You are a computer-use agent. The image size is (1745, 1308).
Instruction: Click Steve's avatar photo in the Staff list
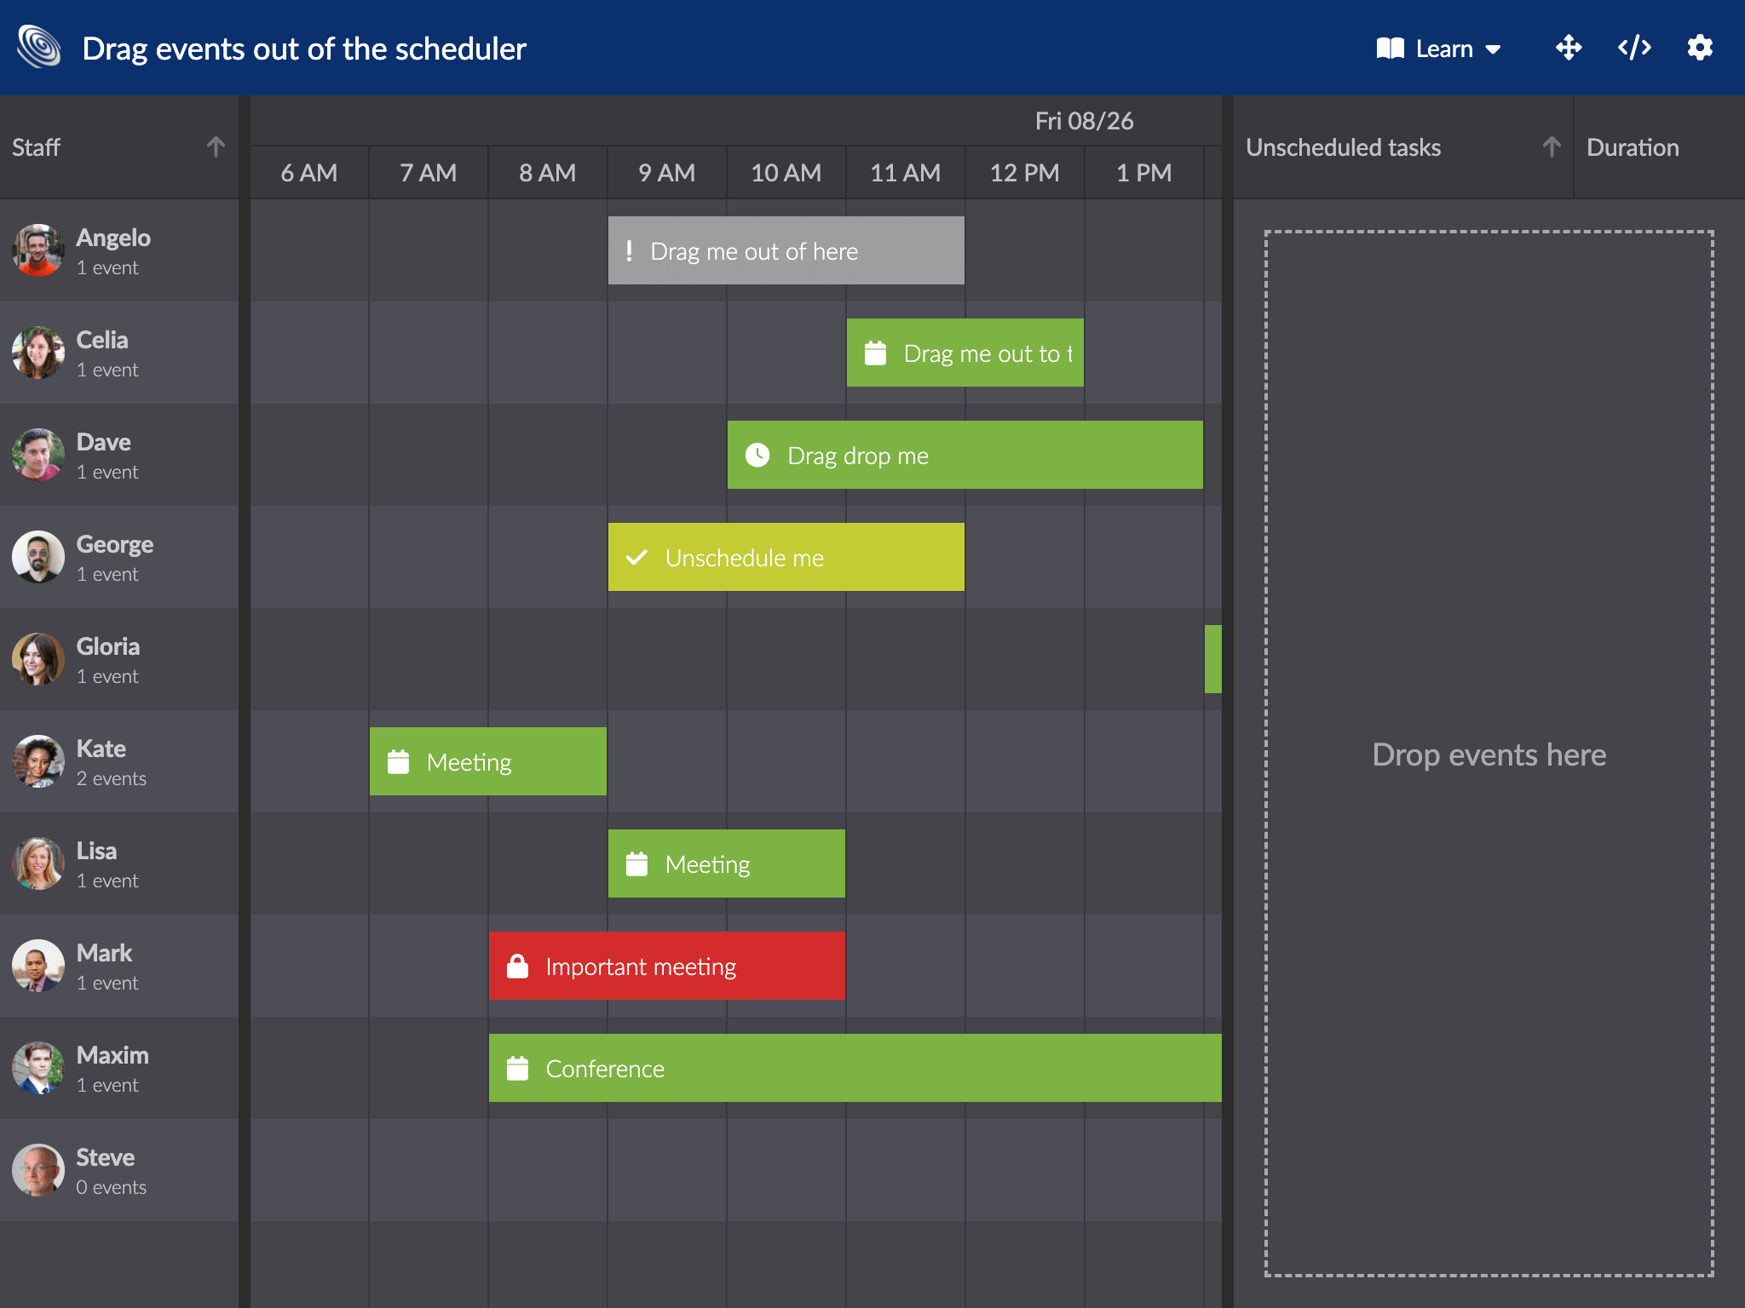(37, 1169)
